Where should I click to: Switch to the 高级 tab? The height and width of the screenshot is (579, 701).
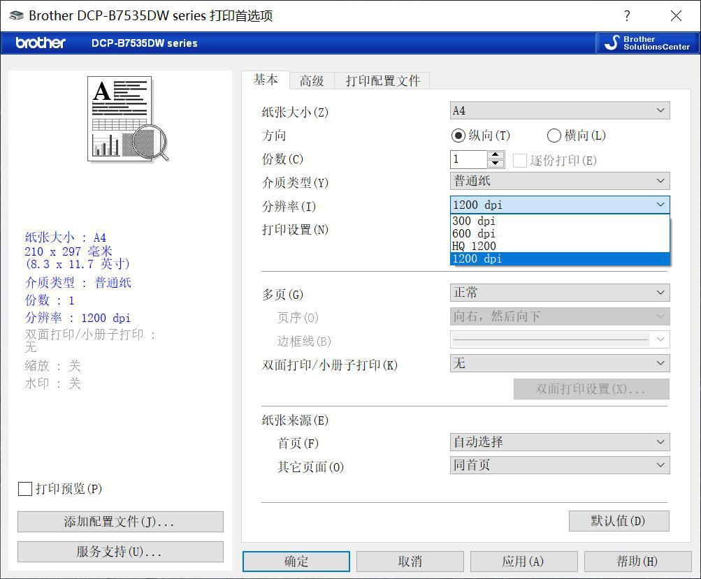pyautogui.click(x=312, y=80)
